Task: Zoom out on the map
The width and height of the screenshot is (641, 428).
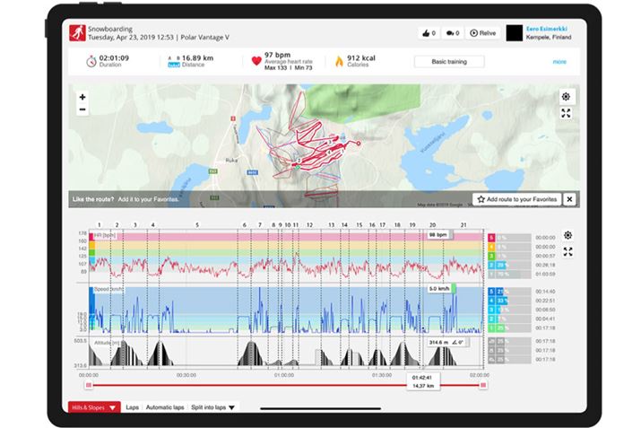Action: pyautogui.click(x=82, y=110)
